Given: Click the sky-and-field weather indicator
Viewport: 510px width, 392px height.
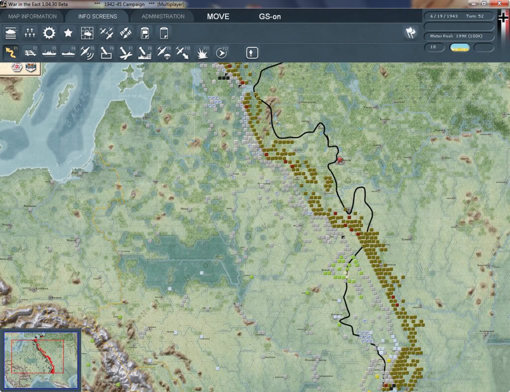Looking at the screenshot, I should (459, 47).
